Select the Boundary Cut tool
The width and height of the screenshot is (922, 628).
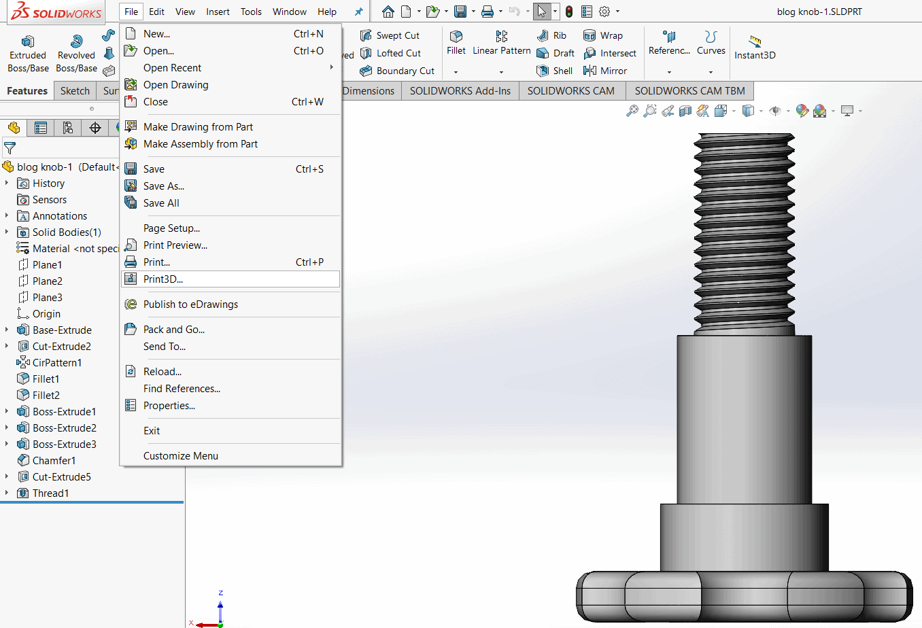(397, 71)
